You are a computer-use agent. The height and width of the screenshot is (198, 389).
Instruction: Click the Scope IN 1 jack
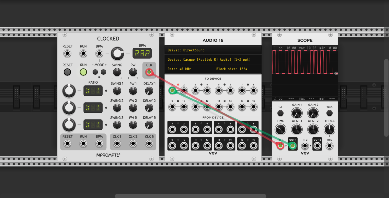(280, 146)
